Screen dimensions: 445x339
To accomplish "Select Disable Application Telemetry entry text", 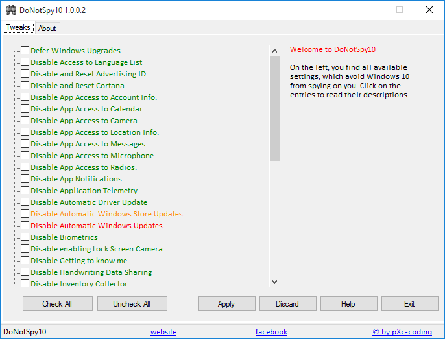I will (84, 191).
